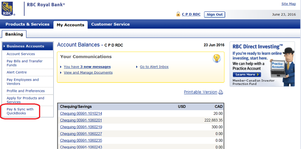Open Pay Employees and Vendors
Image resolution: width=301 pixels, height=149 pixels.
pos(23,82)
